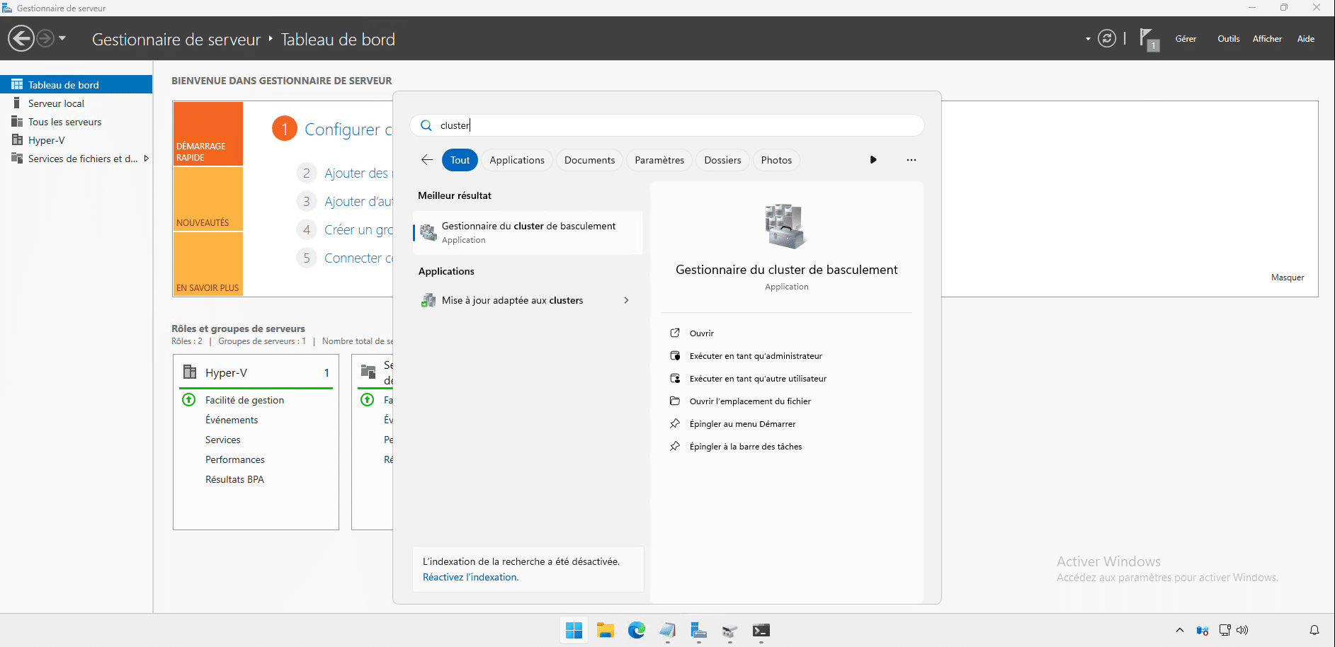The image size is (1335, 647).
Task: Show more search filters with the play arrow
Action: (873, 160)
